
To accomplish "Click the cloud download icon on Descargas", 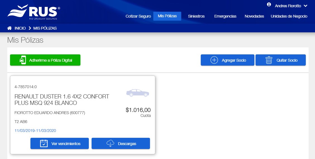I will 110,143.
